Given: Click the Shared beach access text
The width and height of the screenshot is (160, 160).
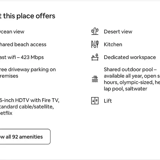Looking at the screenshot, I should 23,44.
